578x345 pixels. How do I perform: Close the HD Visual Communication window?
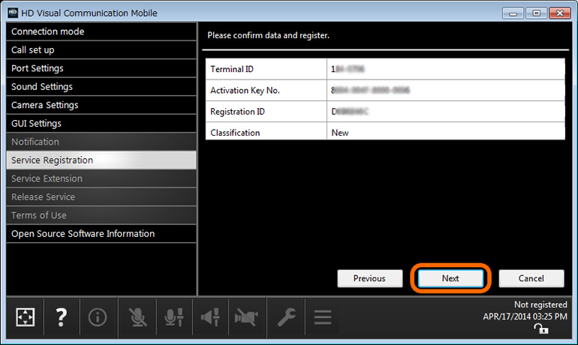point(559,13)
